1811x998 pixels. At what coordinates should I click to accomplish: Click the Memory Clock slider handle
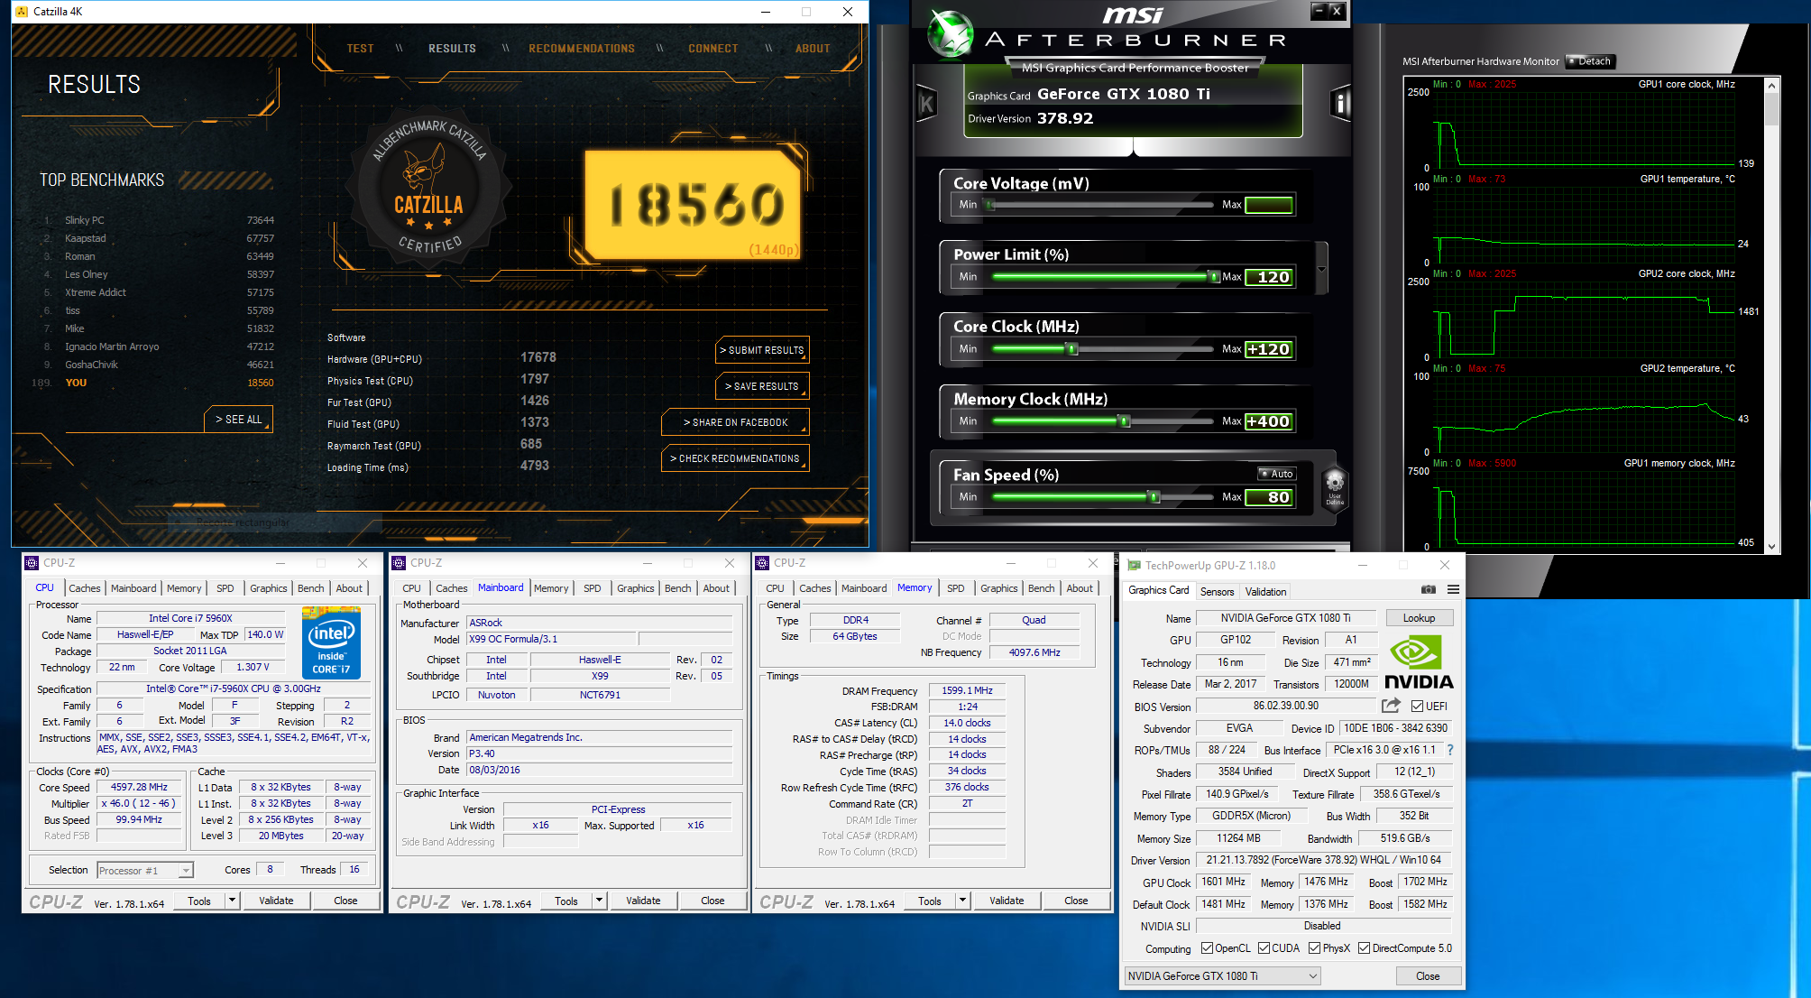tap(1124, 421)
